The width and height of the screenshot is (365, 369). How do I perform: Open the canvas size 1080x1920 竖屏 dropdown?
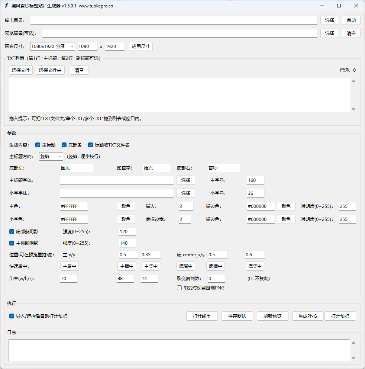(x=52, y=46)
